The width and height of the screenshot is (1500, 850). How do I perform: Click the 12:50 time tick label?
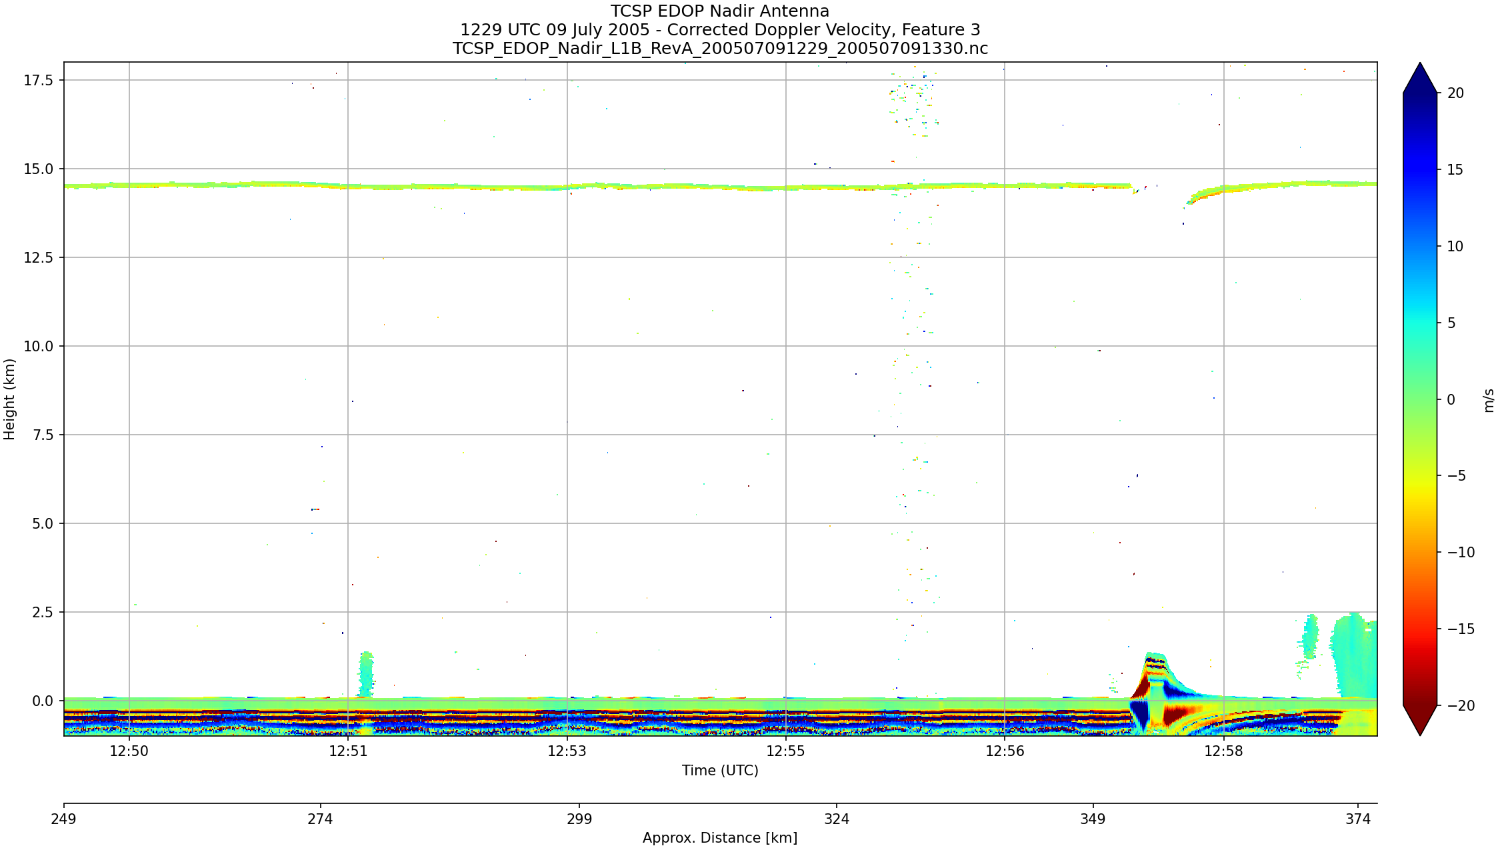pyautogui.click(x=129, y=751)
